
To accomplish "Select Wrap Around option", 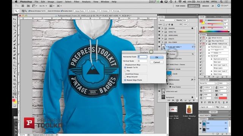I will 125,77.
